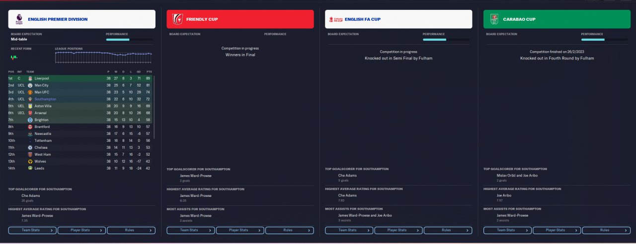Open the league positions history graph
Image resolution: width=636 pixels, height=244 pixels.
click(x=104, y=57)
